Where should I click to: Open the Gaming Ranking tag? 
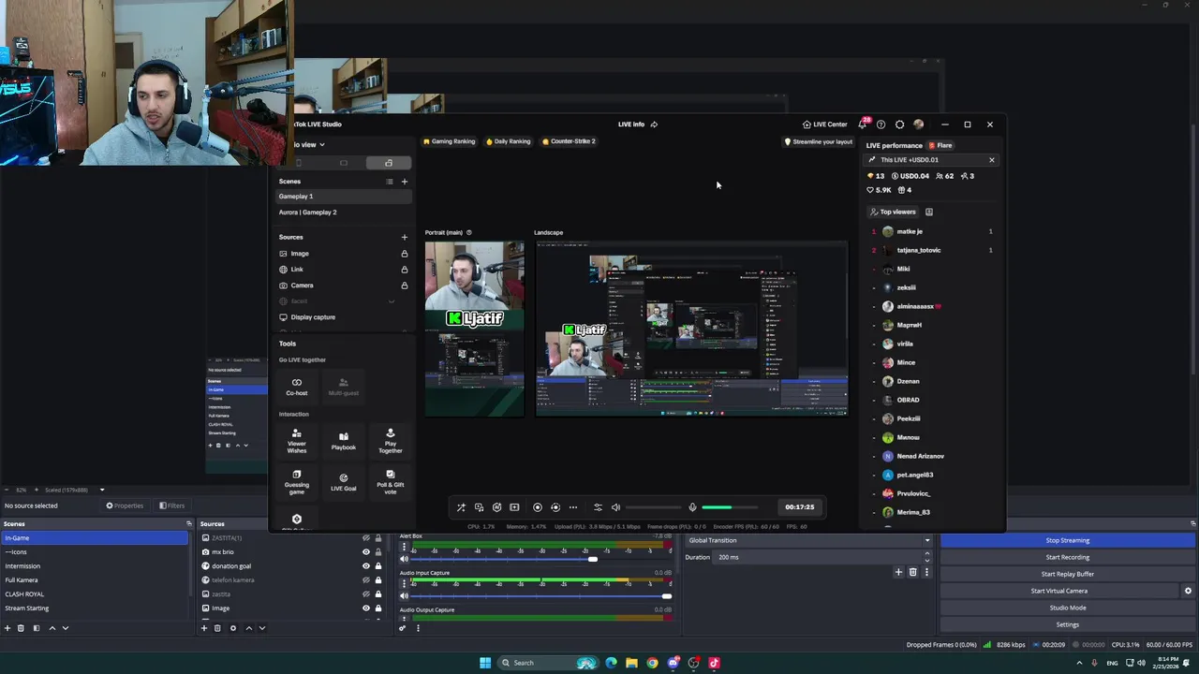pyautogui.click(x=450, y=141)
